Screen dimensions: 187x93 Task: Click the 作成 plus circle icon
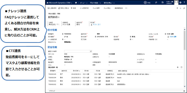[x=145, y=3]
